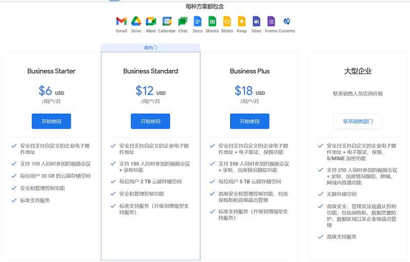Click 联系销售部门 button for enterprise
The height and width of the screenshot is (262, 410).
[358, 121]
